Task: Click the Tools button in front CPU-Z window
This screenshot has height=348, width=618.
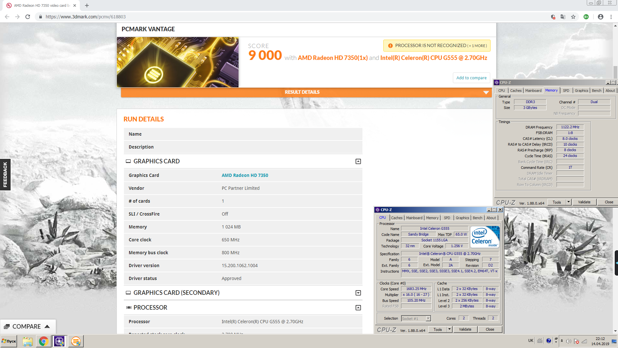Action: click(x=438, y=329)
